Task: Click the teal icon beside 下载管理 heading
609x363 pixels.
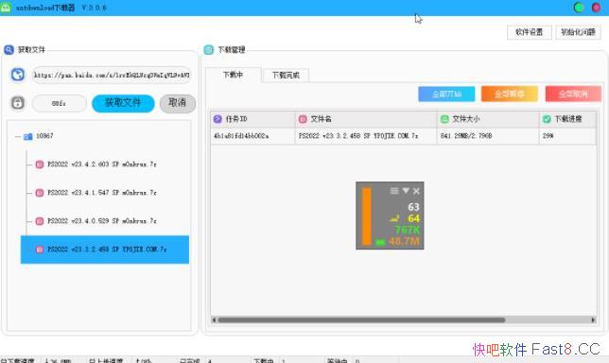Action: coord(209,50)
